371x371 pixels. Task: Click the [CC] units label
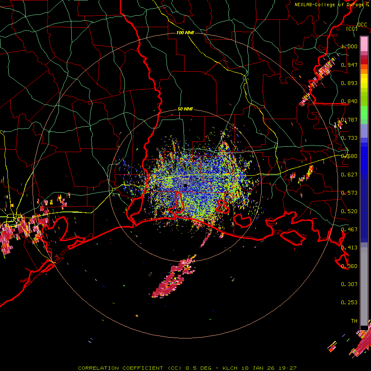click(352, 28)
